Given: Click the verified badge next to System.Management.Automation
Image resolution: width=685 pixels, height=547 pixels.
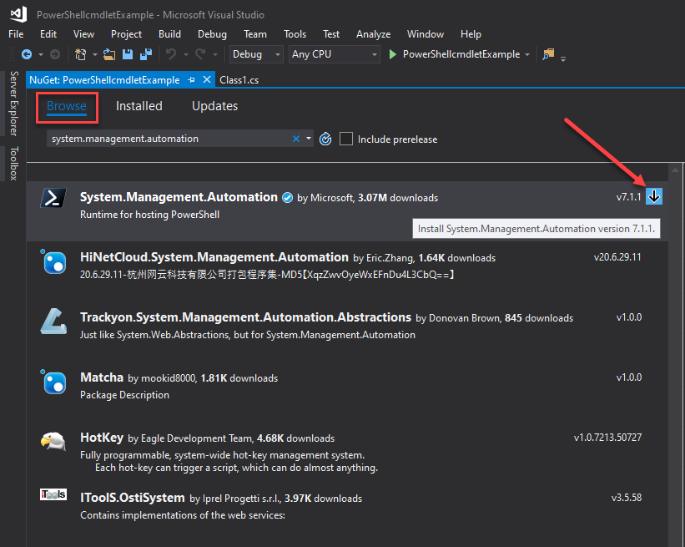Looking at the screenshot, I should point(288,198).
